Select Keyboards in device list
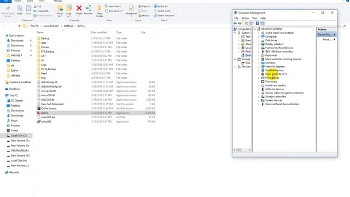This screenshot has width=350, height=197. point(271,55)
